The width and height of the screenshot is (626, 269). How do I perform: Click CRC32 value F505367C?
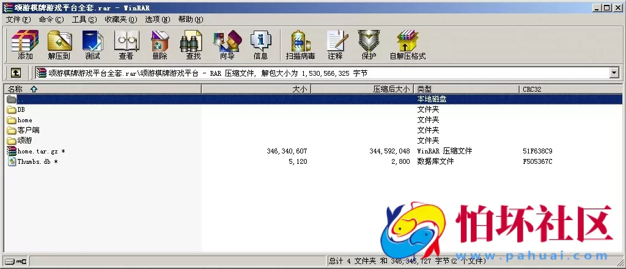[x=537, y=161]
